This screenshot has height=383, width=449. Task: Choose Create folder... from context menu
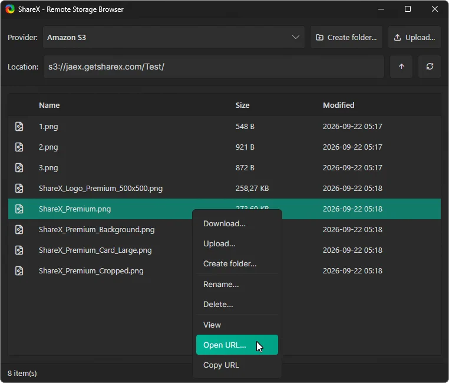point(237,263)
